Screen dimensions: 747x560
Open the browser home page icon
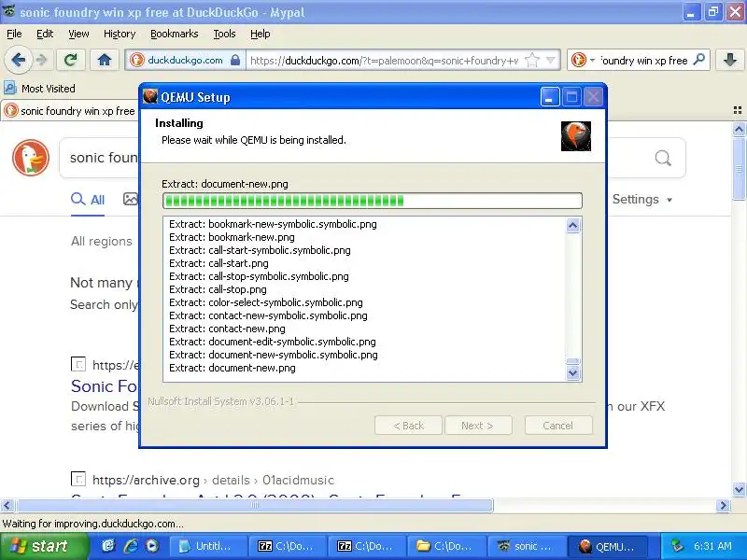pyautogui.click(x=105, y=60)
